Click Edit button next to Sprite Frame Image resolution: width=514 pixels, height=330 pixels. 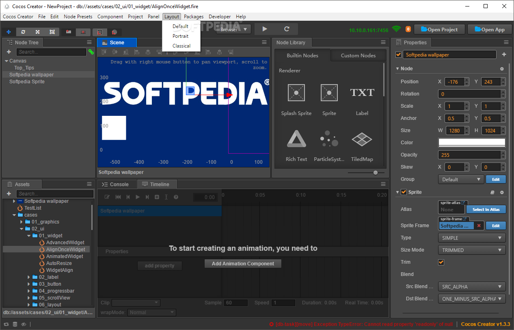[x=496, y=226]
